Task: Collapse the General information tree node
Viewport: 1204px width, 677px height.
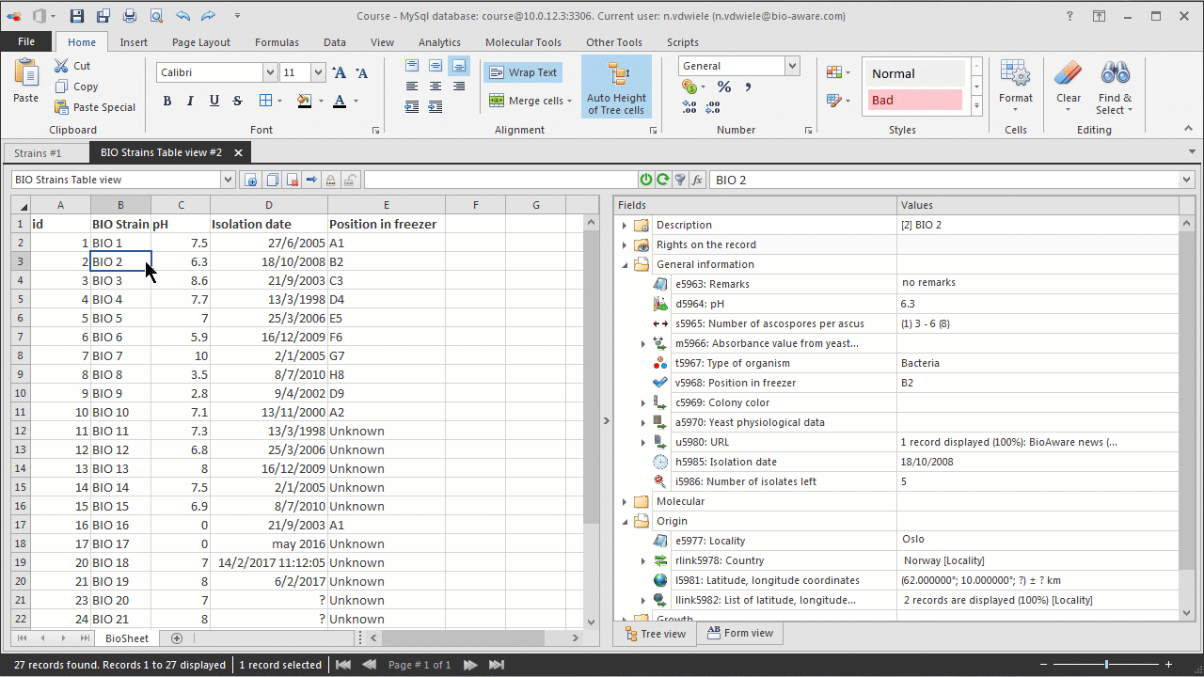Action: point(625,265)
